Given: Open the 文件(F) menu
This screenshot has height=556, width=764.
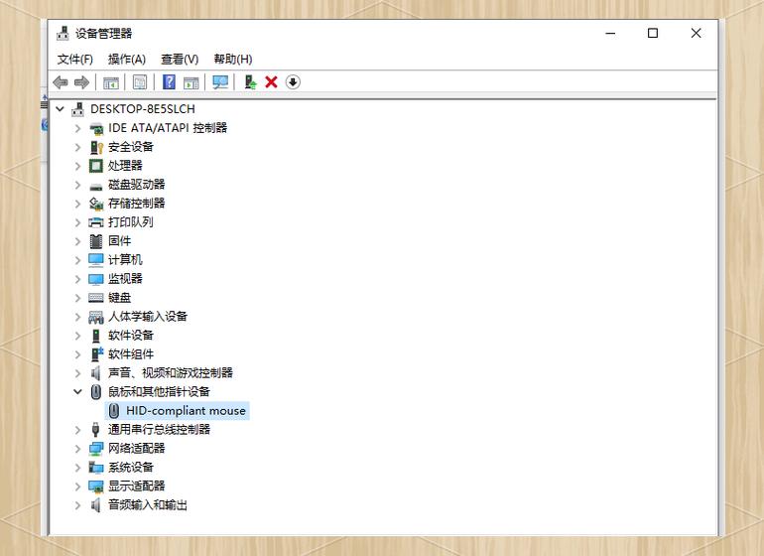Looking at the screenshot, I should 75,59.
